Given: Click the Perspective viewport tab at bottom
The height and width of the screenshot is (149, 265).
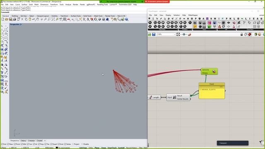Looking at the screenshot, I should (14, 141).
